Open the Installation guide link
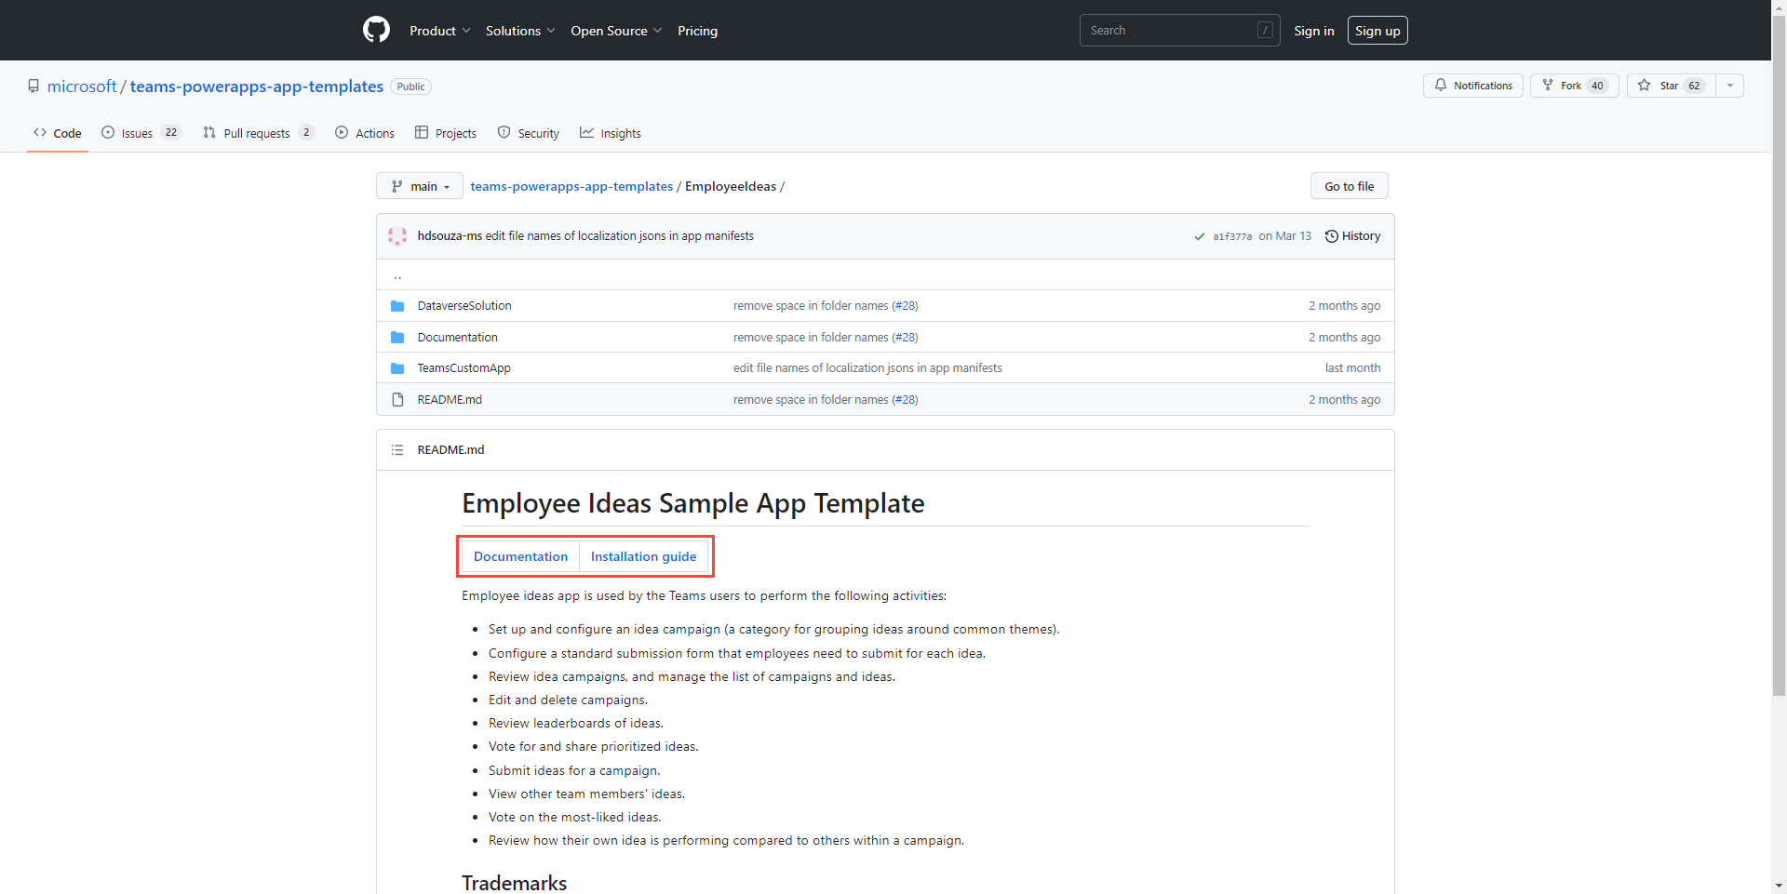Viewport: 1787px width, 894px height. tap(643, 556)
